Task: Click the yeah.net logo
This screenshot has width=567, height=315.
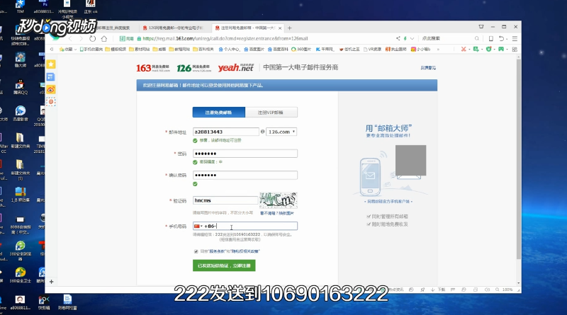Action: (x=236, y=67)
